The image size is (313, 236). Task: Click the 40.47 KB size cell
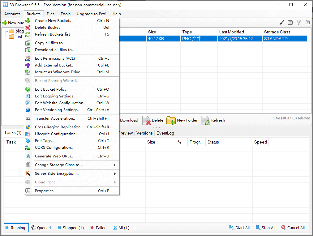[163, 39]
